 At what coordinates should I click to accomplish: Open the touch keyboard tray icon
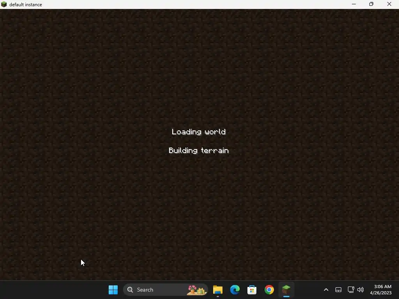click(338, 290)
